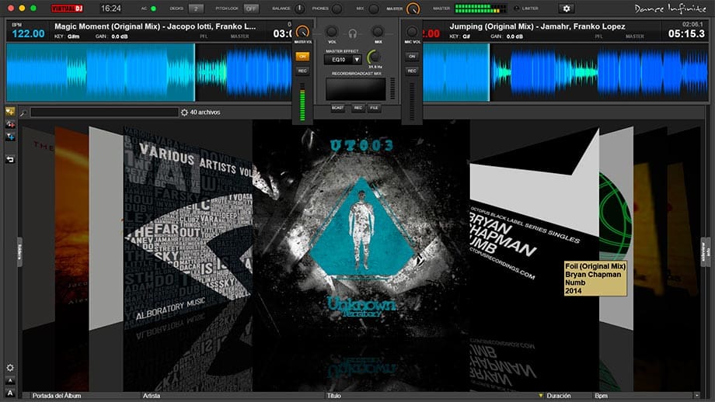Click the blue add-filter-folder icon in sidebar
Screen dimensions: 715x402
tap(10, 136)
